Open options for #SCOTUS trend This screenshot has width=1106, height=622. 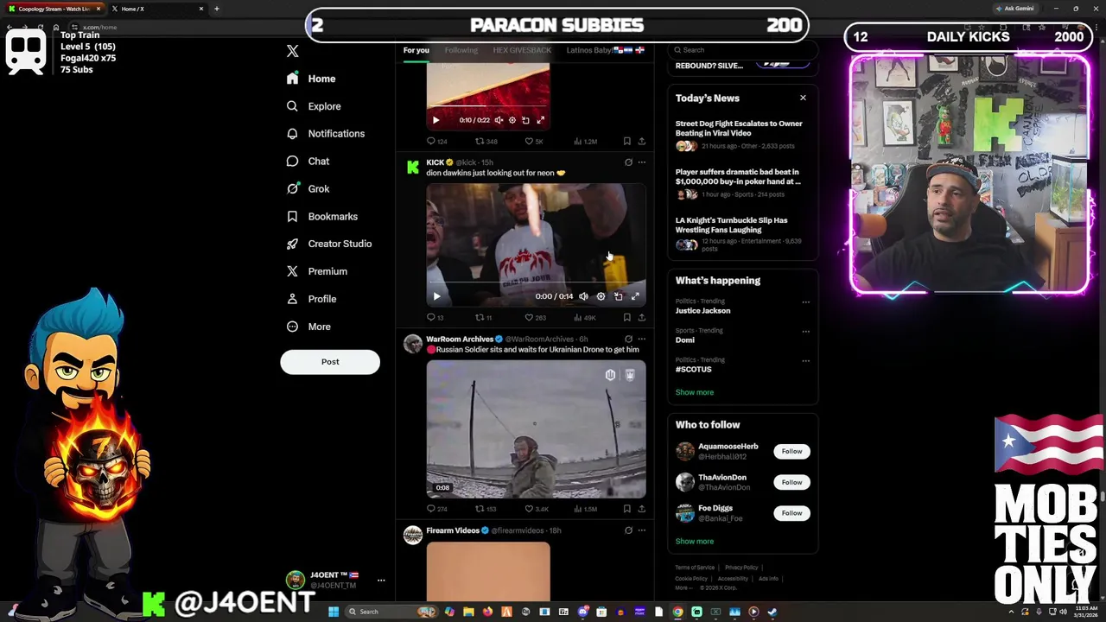coord(805,361)
